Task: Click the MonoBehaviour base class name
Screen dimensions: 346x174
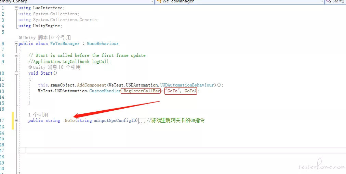Action: pyautogui.click(x=103, y=44)
